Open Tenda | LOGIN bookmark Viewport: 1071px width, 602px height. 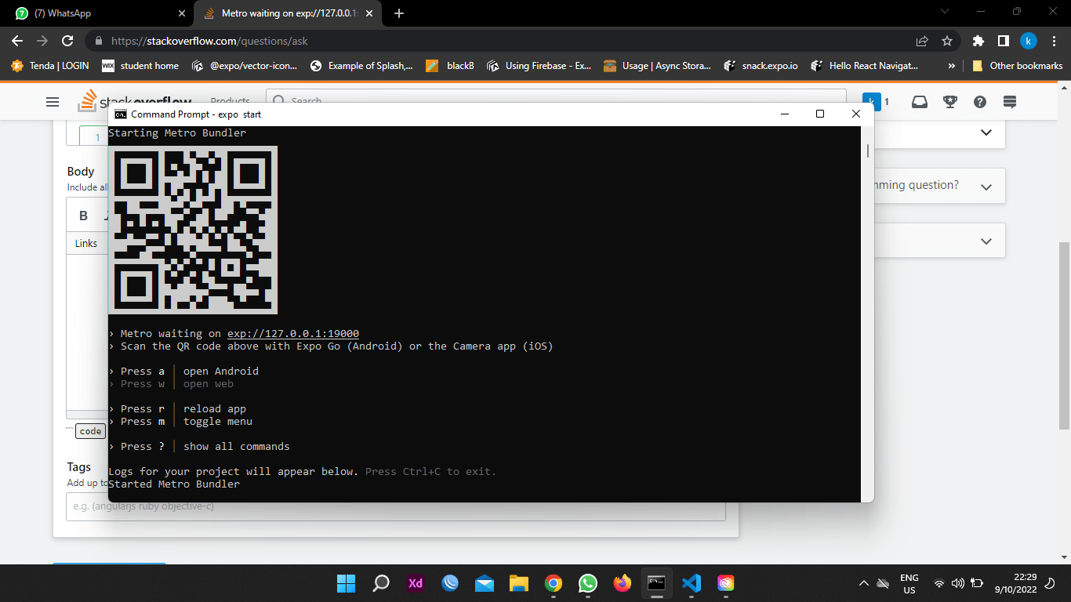50,66
